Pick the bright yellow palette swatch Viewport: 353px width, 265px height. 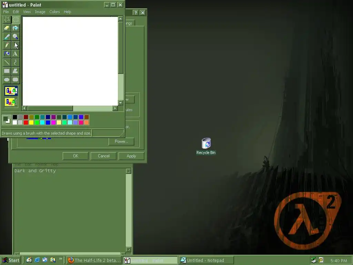coord(31,122)
